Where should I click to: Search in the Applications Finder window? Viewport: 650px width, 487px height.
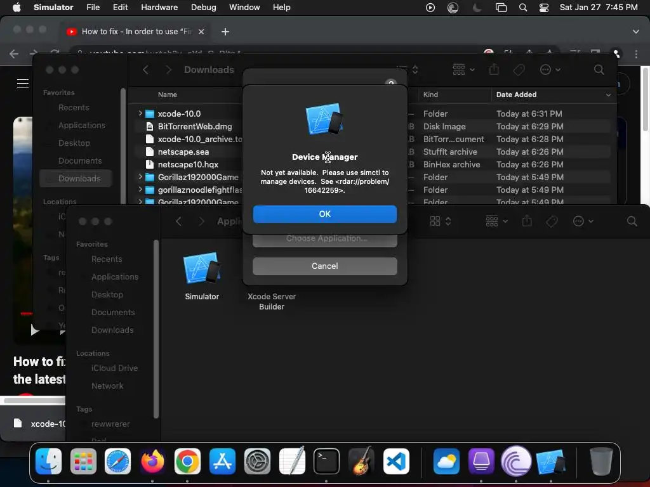[632, 221]
